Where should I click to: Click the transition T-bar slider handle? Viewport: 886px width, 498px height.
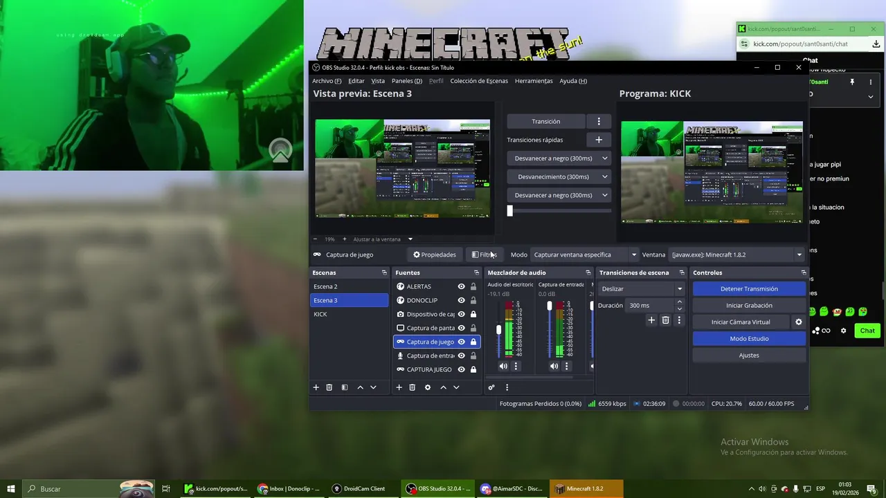pos(510,211)
